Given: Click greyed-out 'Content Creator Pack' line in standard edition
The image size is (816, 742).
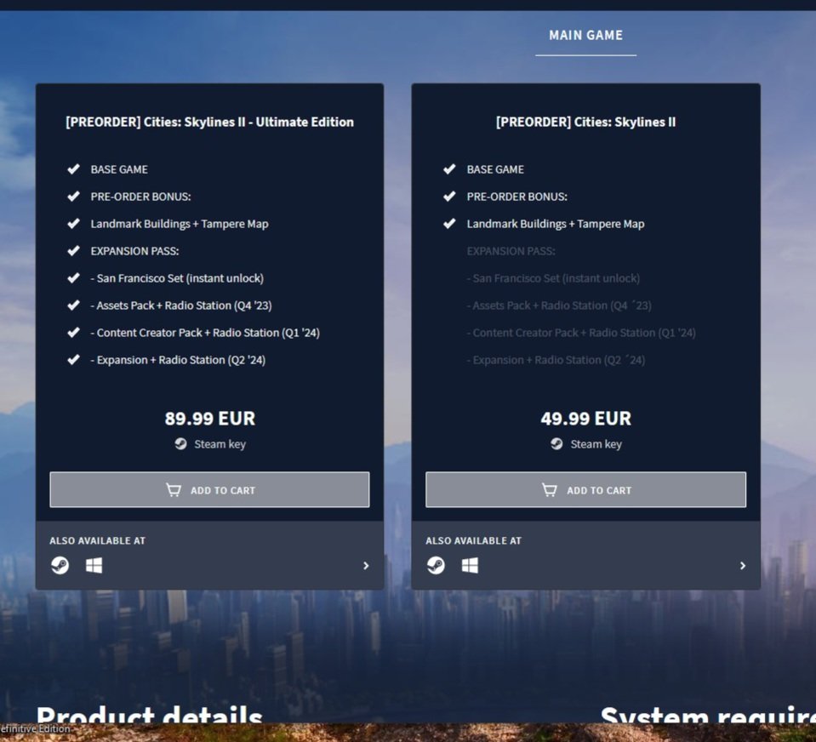Looking at the screenshot, I should (x=581, y=333).
